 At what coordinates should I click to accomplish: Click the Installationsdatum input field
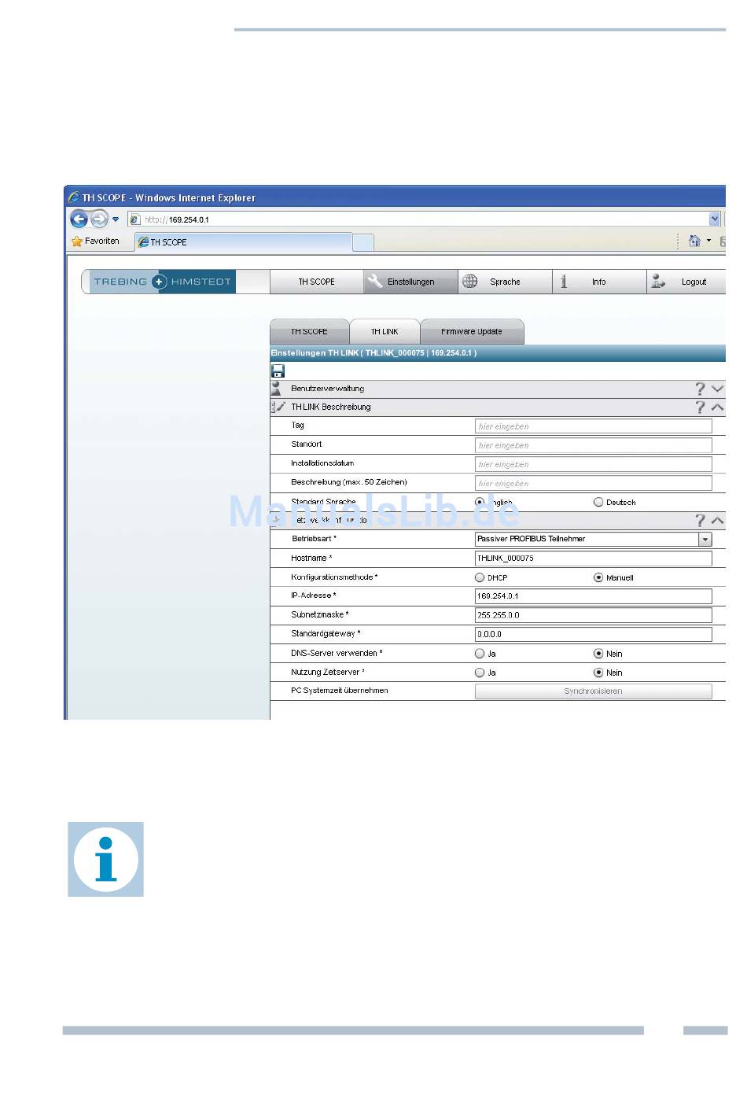(593, 464)
